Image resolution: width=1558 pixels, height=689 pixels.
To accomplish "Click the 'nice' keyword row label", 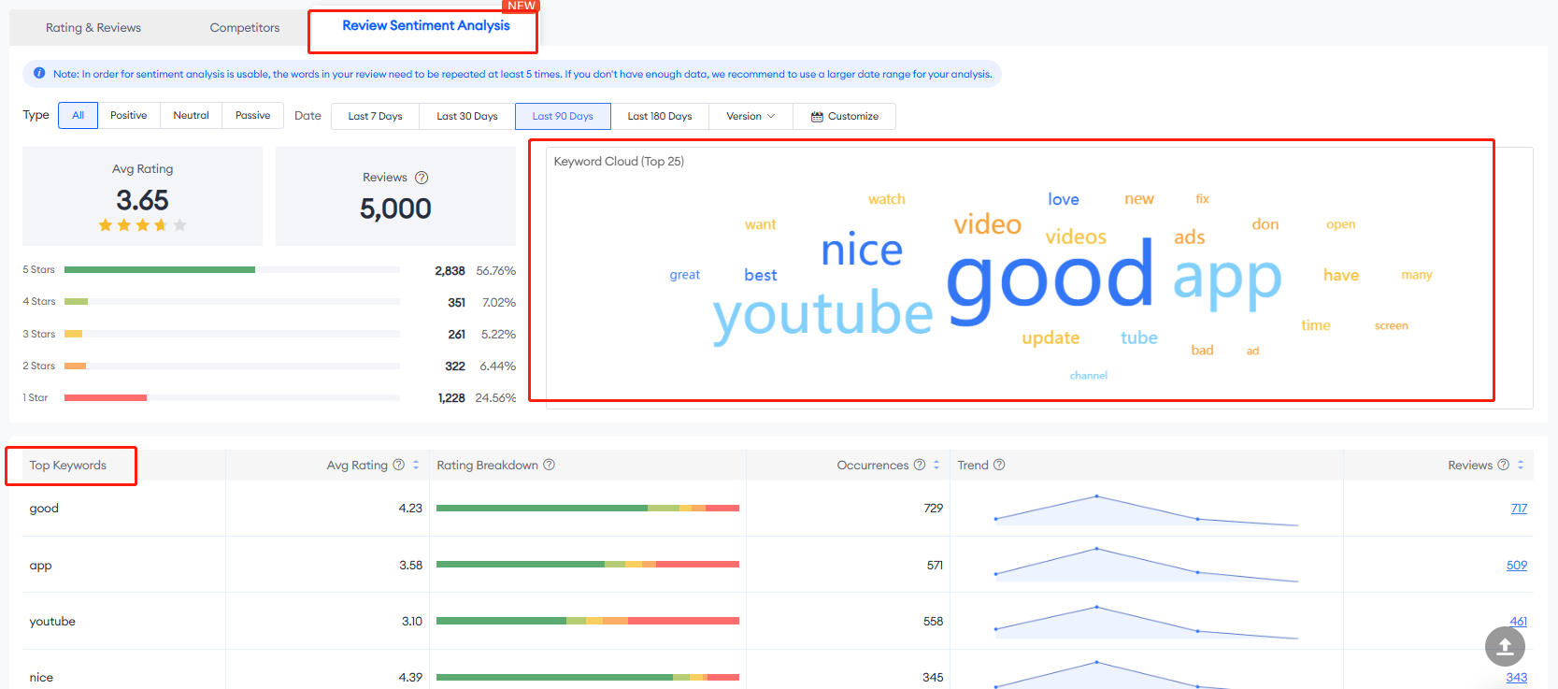I will [41, 678].
